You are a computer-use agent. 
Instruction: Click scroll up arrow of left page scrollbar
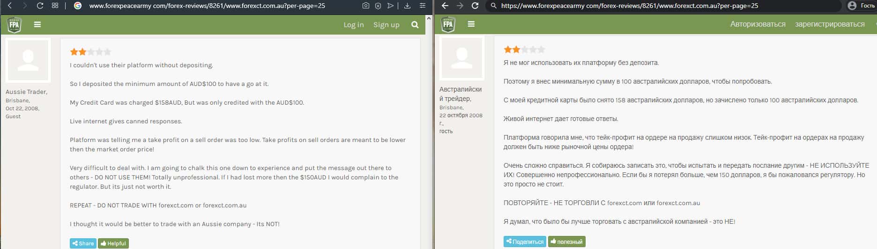click(429, 19)
